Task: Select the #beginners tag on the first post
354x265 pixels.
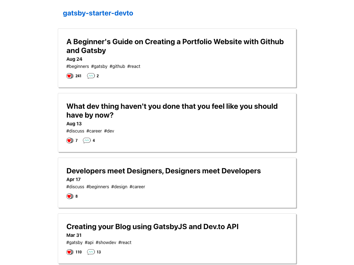Action: click(77, 66)
